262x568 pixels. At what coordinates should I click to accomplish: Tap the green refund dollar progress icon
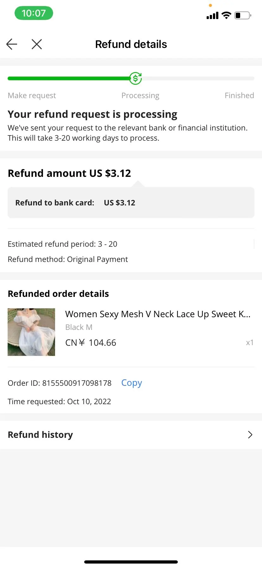[x=135, y=78]
